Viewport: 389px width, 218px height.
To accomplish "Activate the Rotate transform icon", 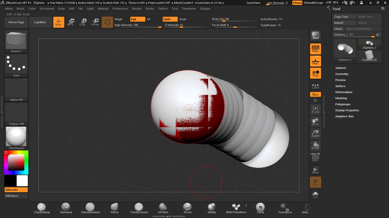I will coord(95,22).
